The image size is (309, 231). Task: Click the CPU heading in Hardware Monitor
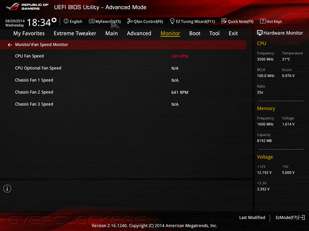click(x=262, y=43)
